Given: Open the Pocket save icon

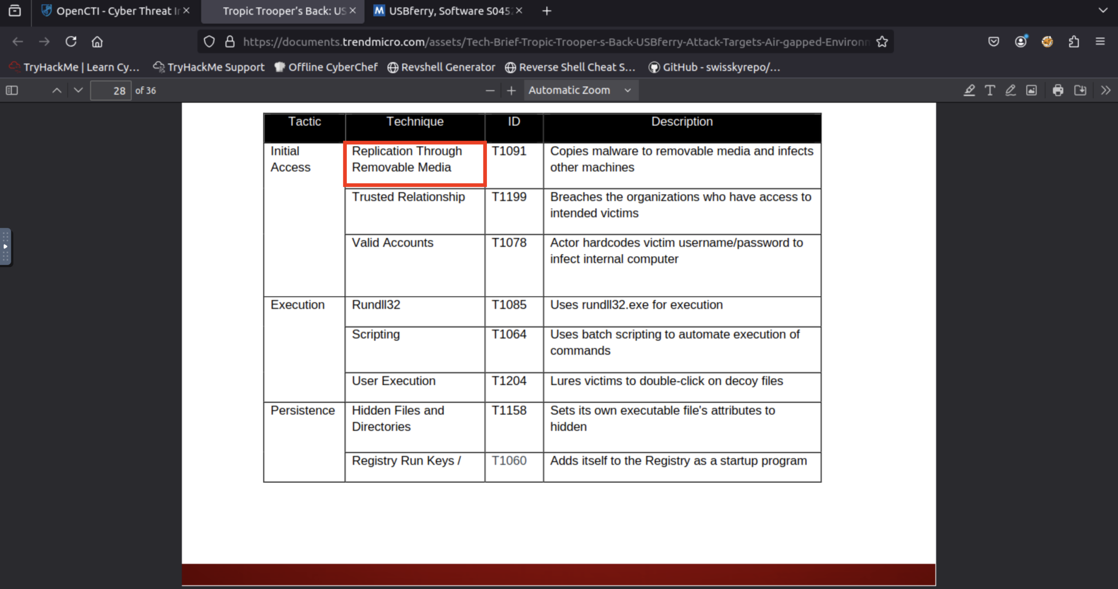Looking at the screenshot, I should (994, 41).
